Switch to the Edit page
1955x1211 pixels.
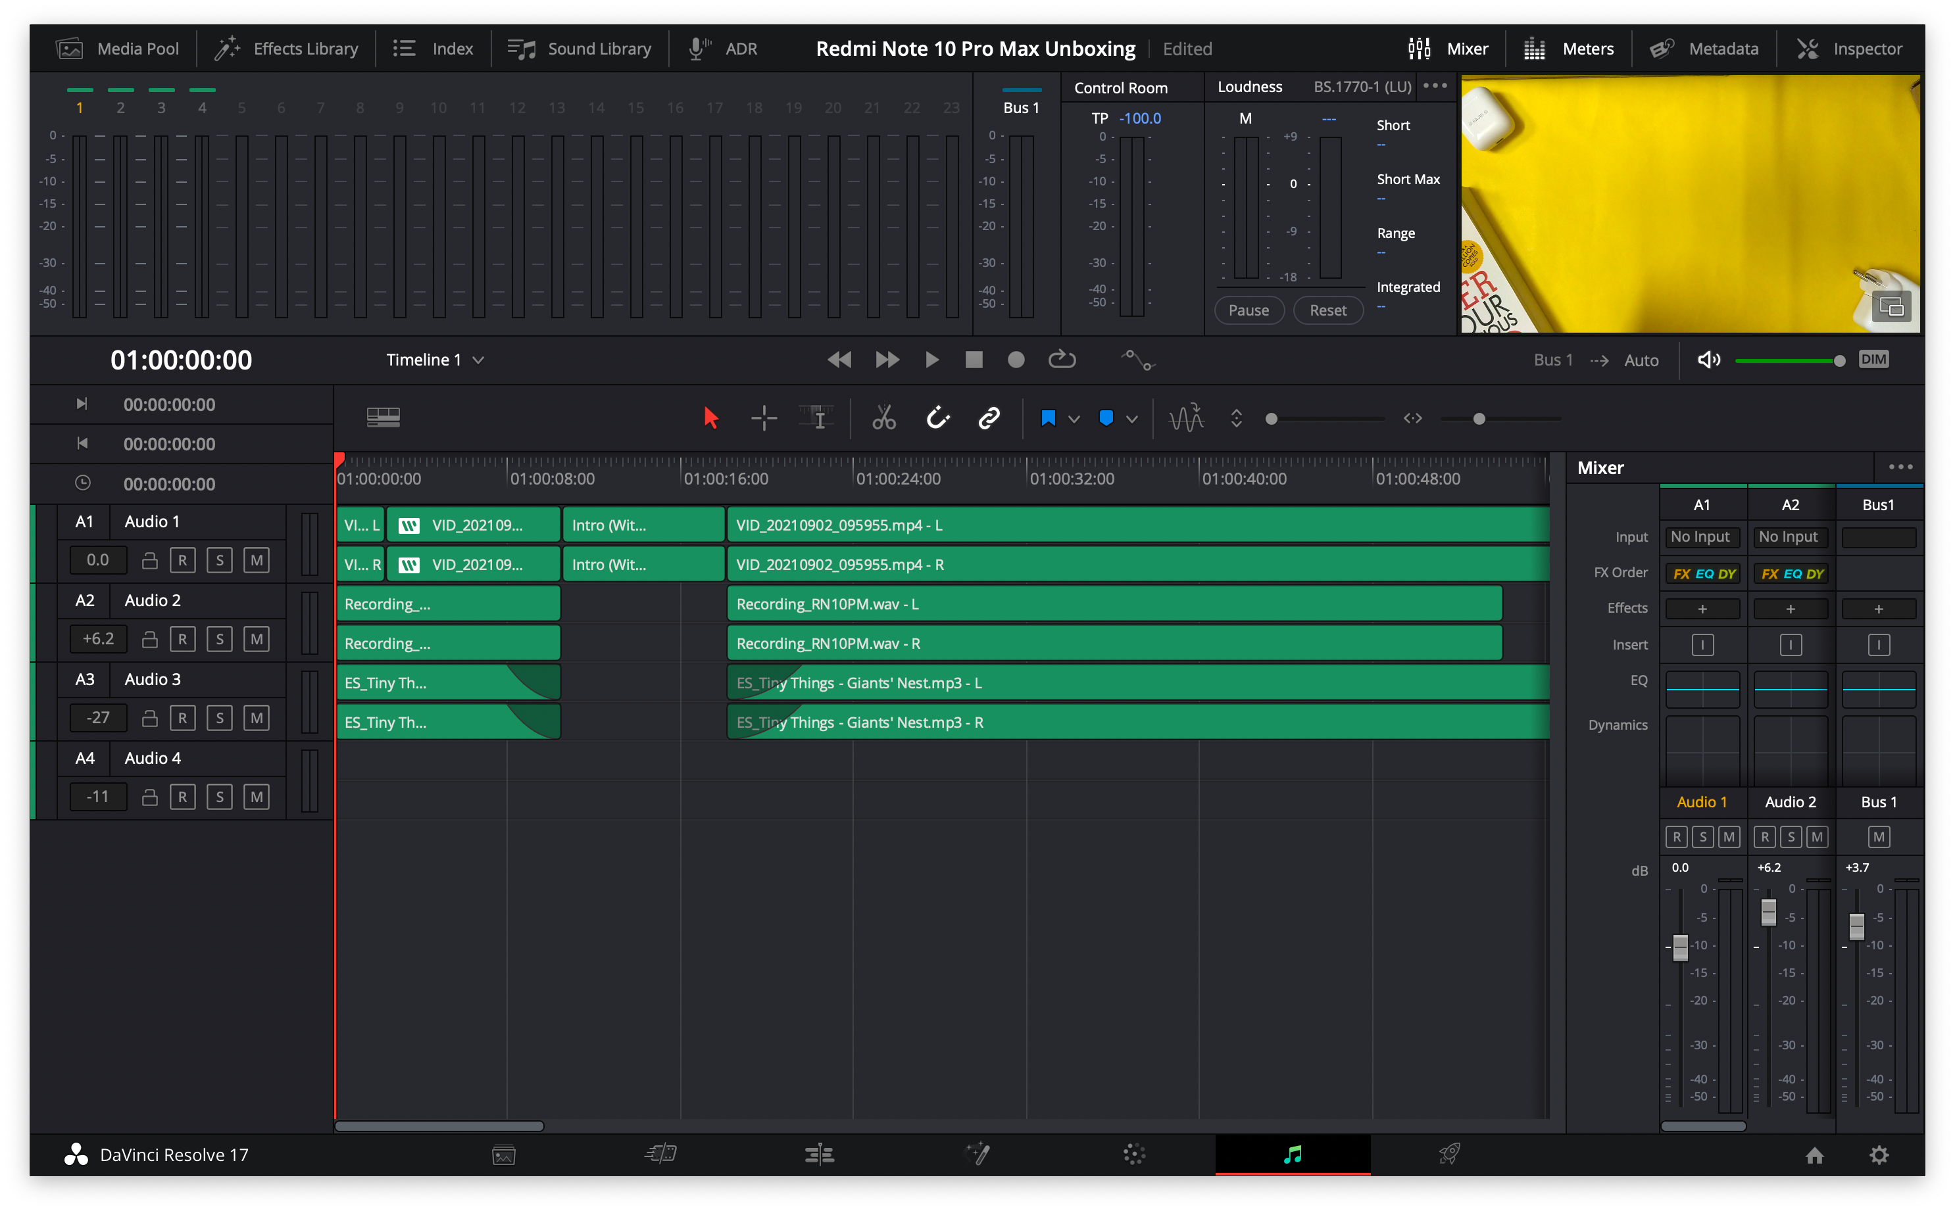819,1153
